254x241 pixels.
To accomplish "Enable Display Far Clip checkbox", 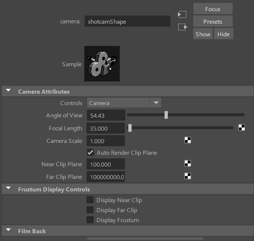I will click(90, 210).
